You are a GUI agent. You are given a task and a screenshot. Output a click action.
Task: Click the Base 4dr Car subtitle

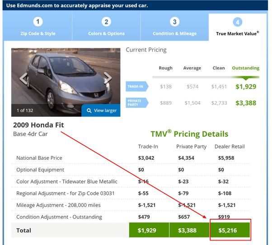[x=30, y=134]
